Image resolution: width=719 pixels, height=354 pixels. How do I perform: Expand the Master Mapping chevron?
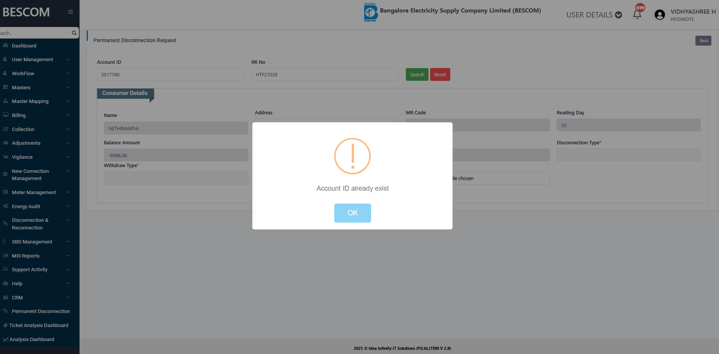pyautogui.click(x=68, y=101)
